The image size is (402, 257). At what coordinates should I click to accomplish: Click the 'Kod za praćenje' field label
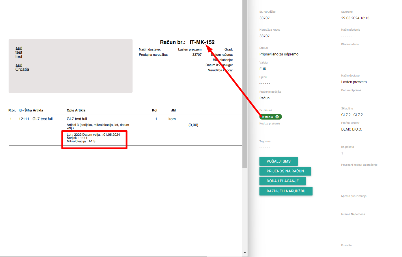[270, 124]
